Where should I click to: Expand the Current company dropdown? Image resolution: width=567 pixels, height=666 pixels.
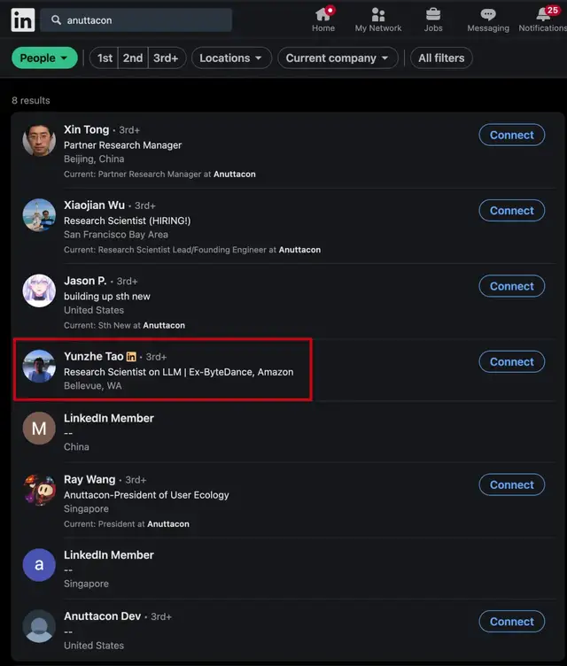click(338, 58)
